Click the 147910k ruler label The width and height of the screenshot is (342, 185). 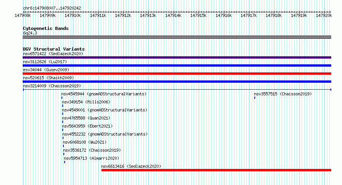click(73, 15)
